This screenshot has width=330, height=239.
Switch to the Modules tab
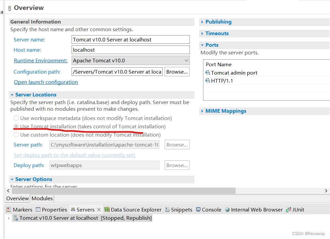point(42,198)
